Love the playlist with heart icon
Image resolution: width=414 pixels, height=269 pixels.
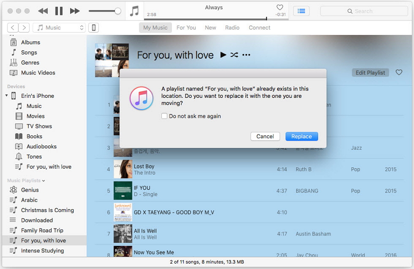(399, 72)
